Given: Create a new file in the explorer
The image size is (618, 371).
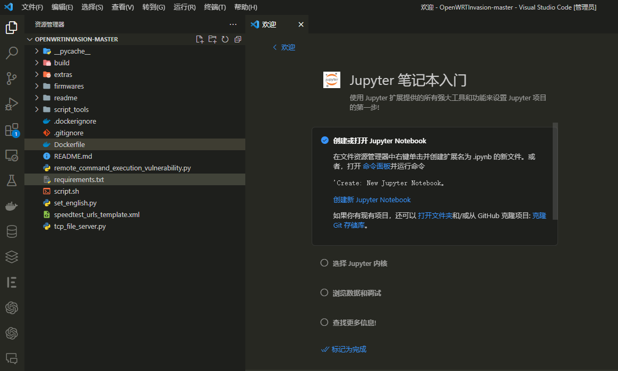Looking at the screenshot, I should point(200,39).
